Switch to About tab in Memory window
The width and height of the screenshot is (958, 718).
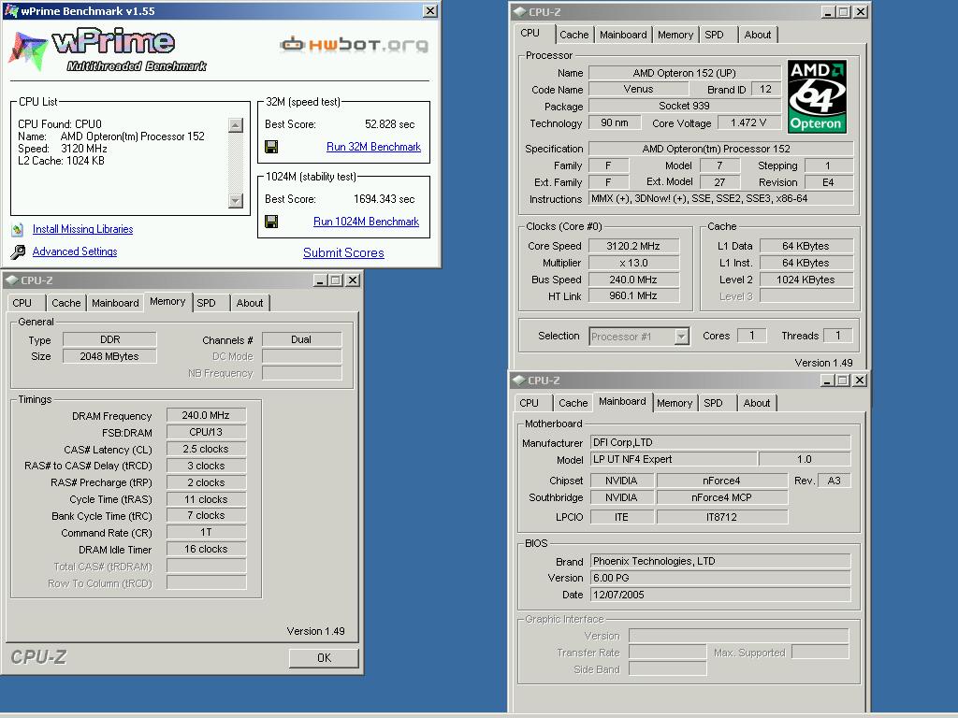point(249,303)
